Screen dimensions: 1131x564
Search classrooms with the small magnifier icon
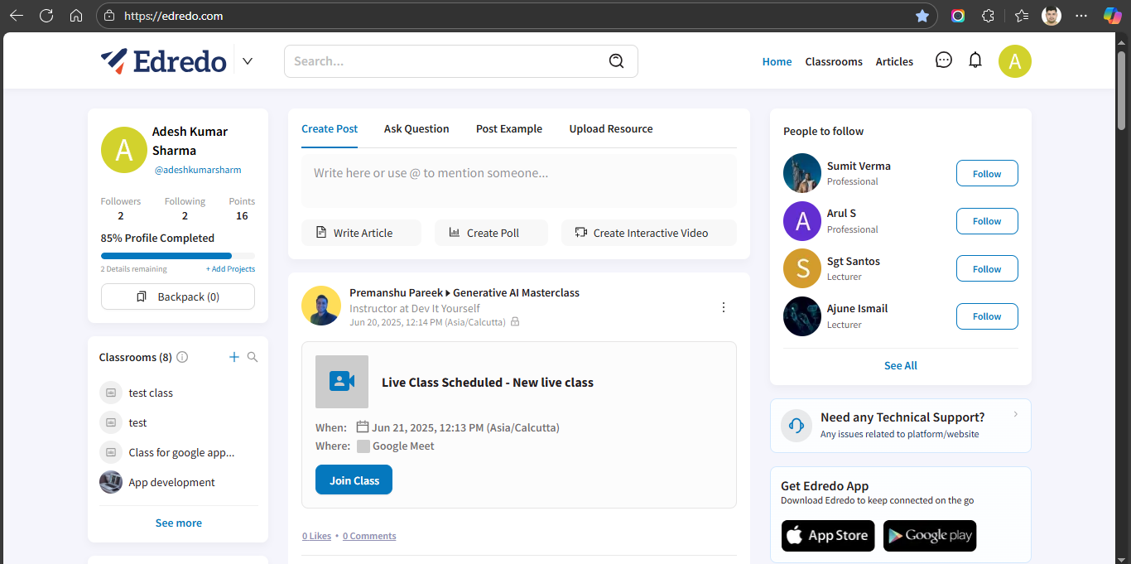point(253,357)
